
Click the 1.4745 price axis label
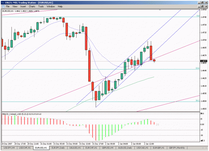(x=204, y=17)
